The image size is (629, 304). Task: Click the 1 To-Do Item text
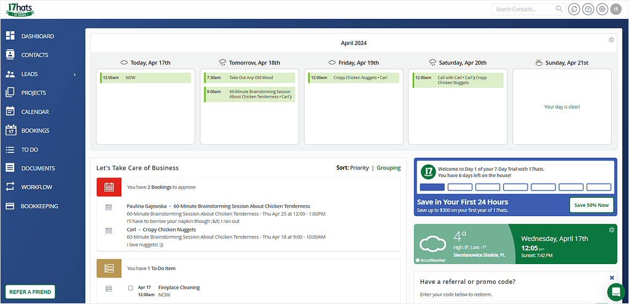(x=151, y=268)
